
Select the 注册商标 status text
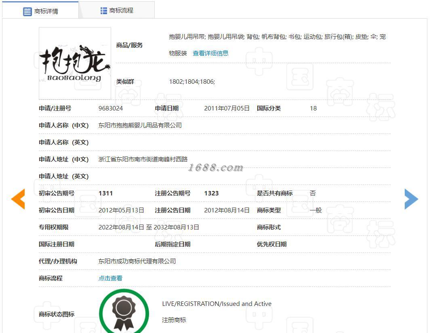coord(174,320)
